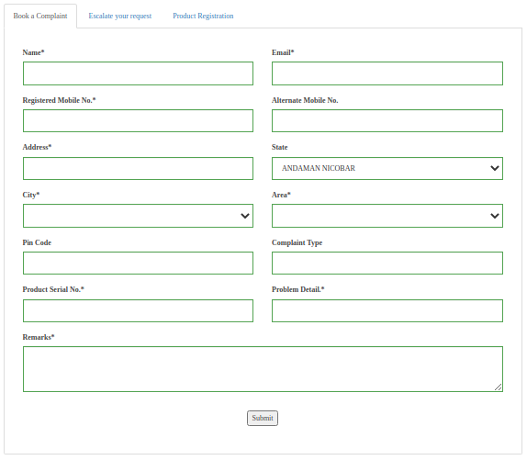Submit the complaint form
The image size is (527, 460).
(263, 418)
